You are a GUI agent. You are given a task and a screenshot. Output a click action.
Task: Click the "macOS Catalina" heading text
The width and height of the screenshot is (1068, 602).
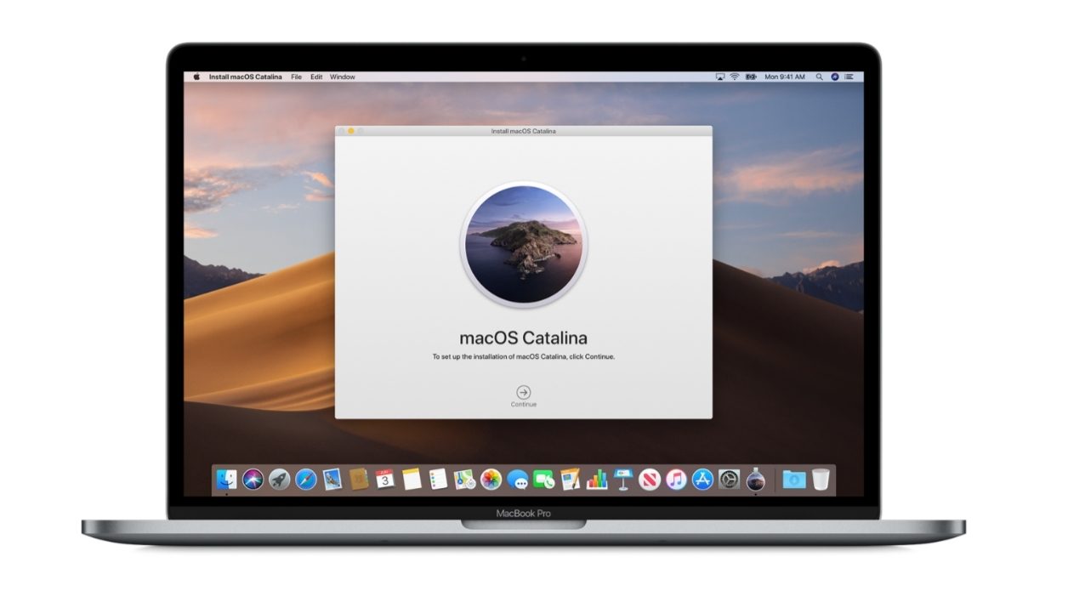point(524,338)
